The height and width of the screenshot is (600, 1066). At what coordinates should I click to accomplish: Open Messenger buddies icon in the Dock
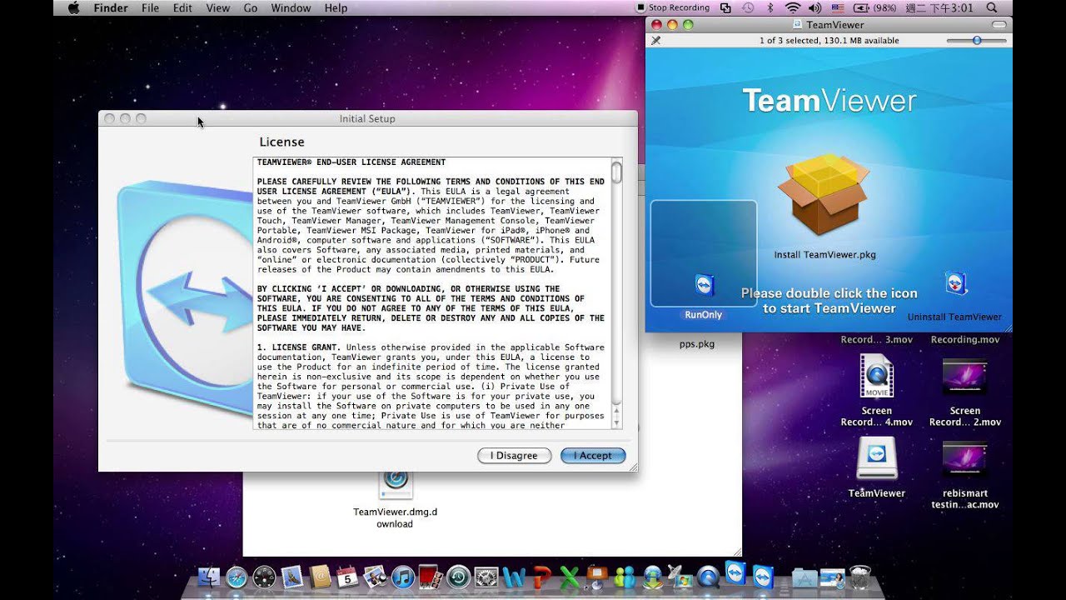click(x=625, y=577)
